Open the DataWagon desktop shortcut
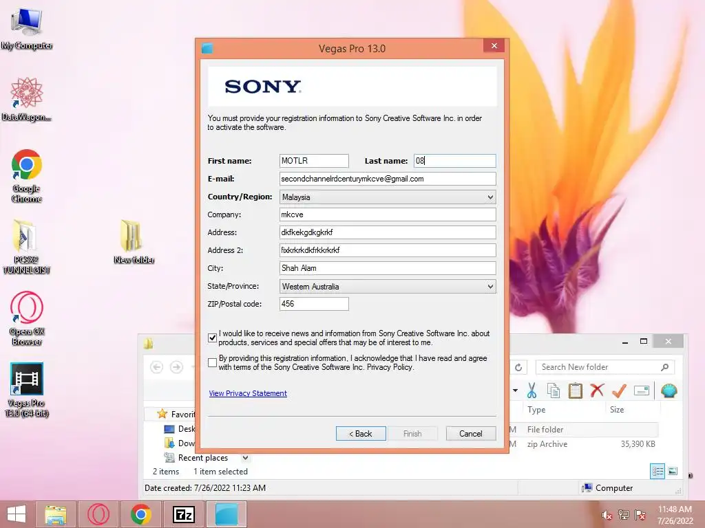705x528 pixels. tap(27, 99)
